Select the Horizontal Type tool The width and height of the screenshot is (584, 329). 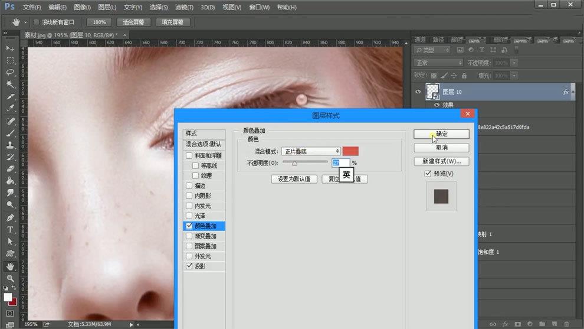point(10,229)
